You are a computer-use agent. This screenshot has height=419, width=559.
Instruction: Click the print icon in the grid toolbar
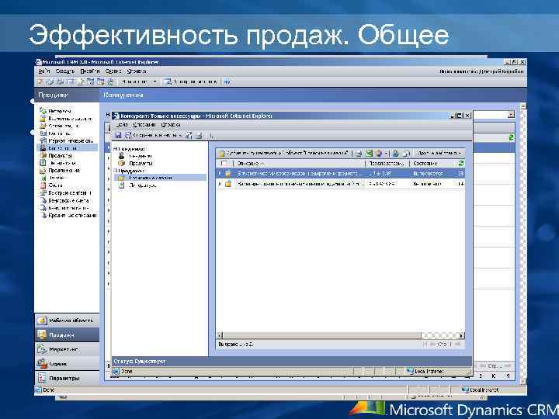point(359,153)
